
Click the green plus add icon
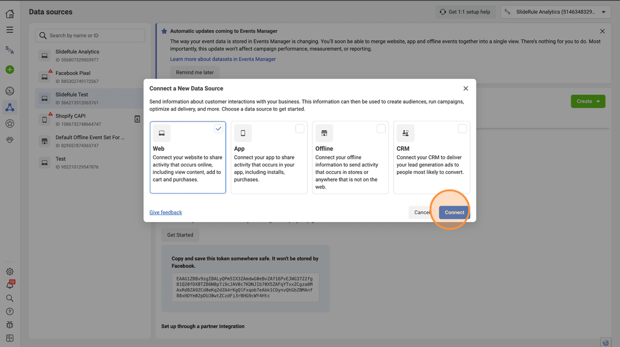point(9,70)
